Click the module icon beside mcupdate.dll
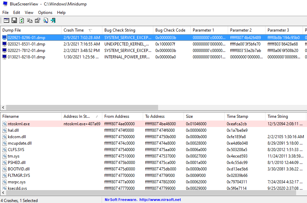 point(4,143)
